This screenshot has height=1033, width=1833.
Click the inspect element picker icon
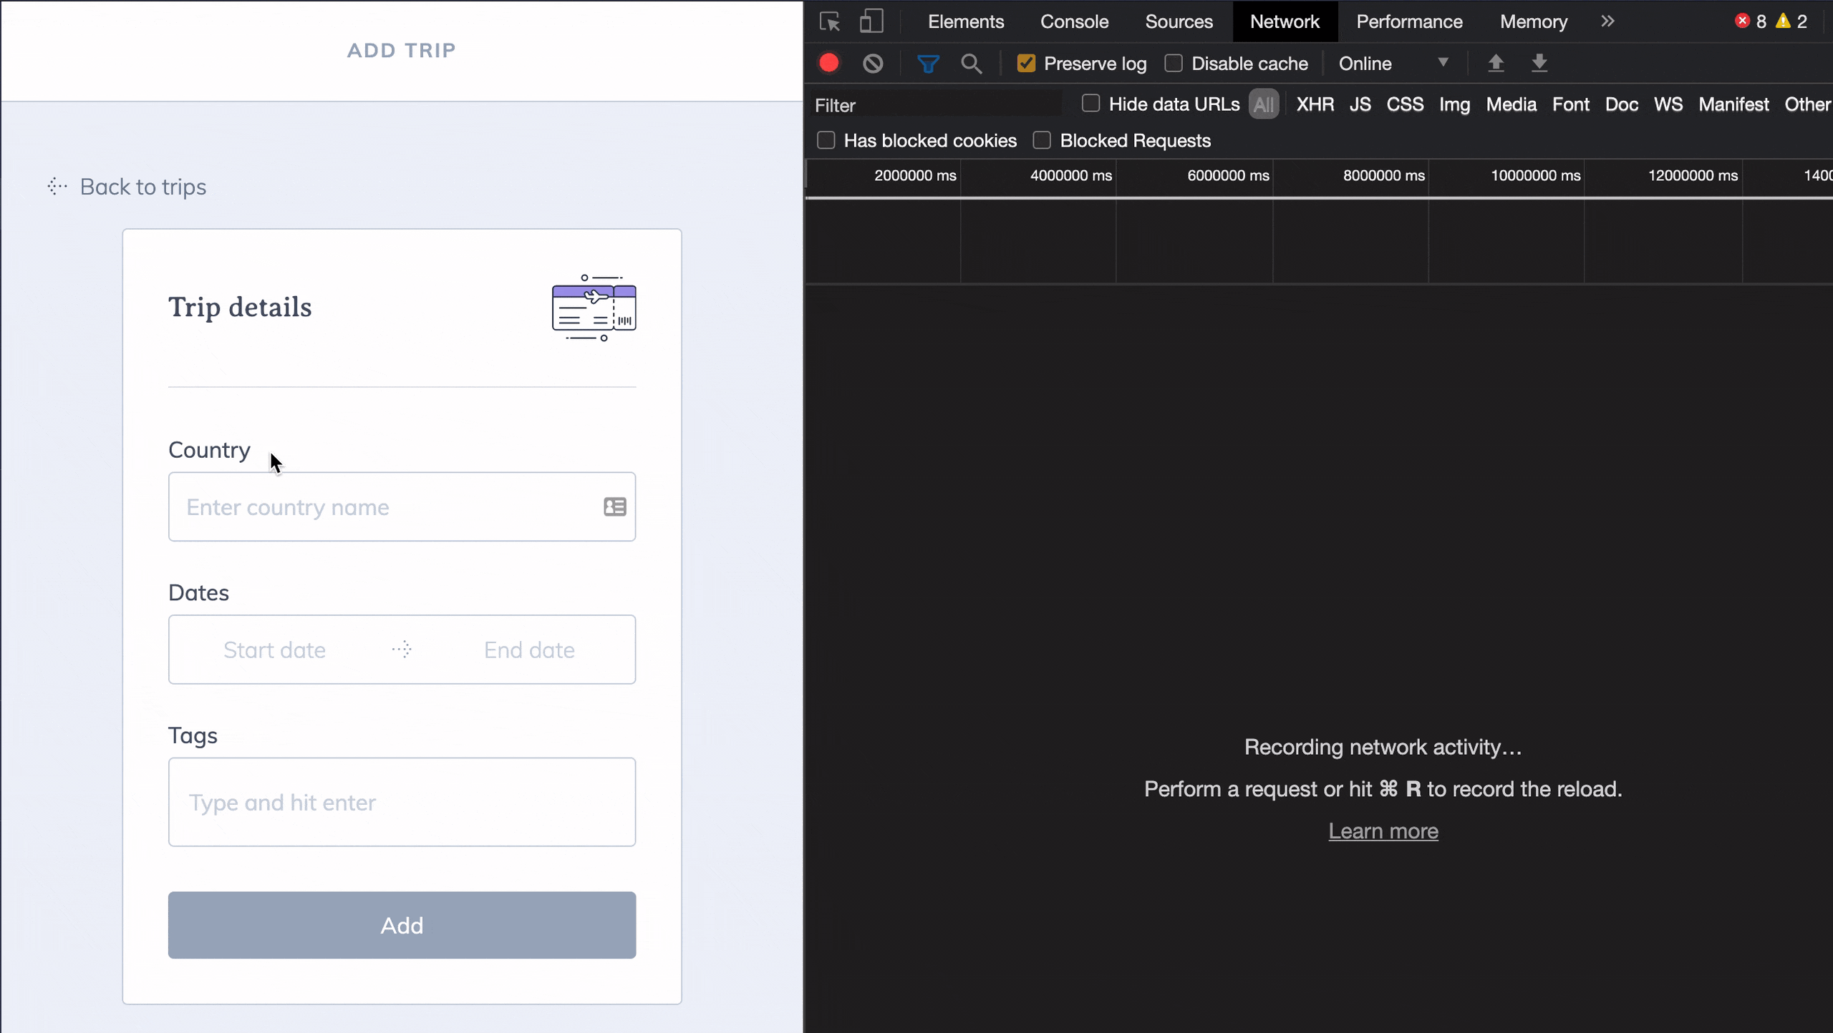[x=829, y=21]
